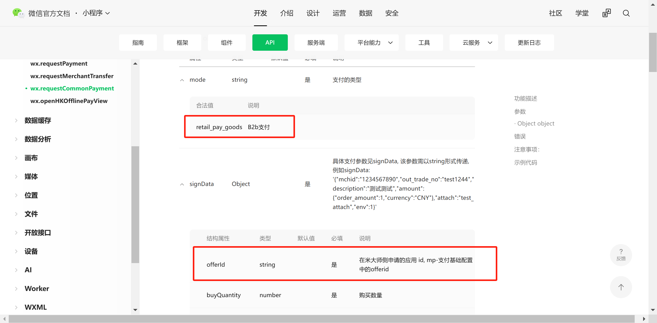
Task: Switch to the 安全 top tab
Action: tap(392, 13)
